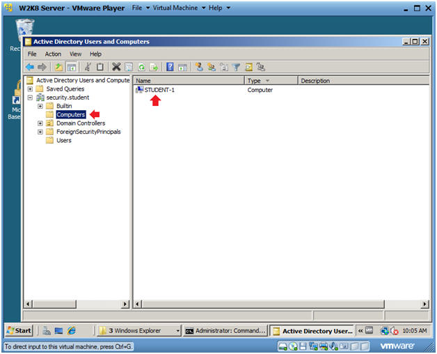
Task: Expand the Domain Controllers node
Action: tap(40, 123)
